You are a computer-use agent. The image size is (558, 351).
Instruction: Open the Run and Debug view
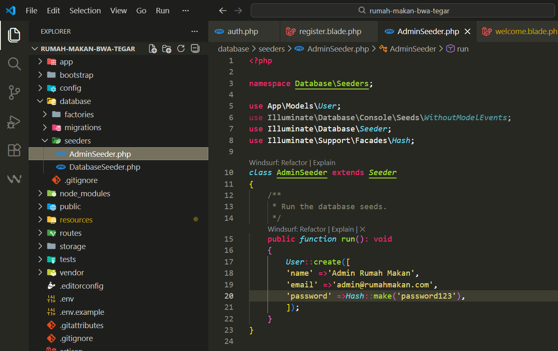pos(14,121)
